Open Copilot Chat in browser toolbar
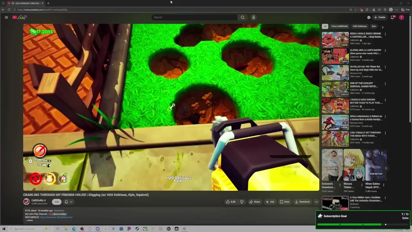Image resolution: width=412 pixels, height=232 pixels. (406, 10)
